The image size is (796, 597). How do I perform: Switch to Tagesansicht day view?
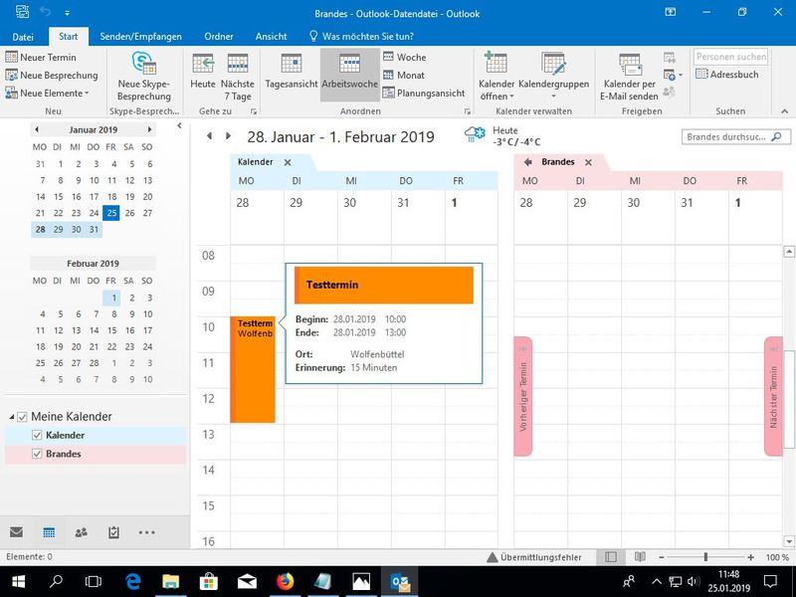click(x=292, y=71)
